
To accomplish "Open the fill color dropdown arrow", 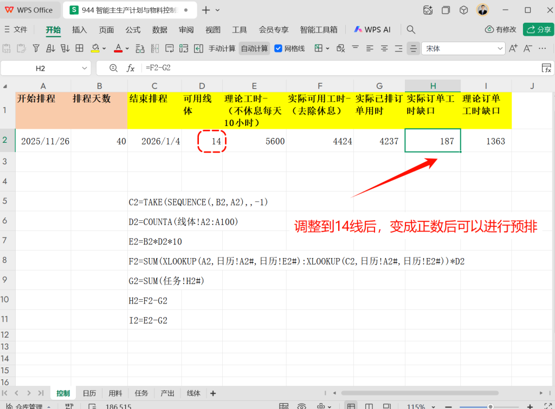I will point(104,49).
